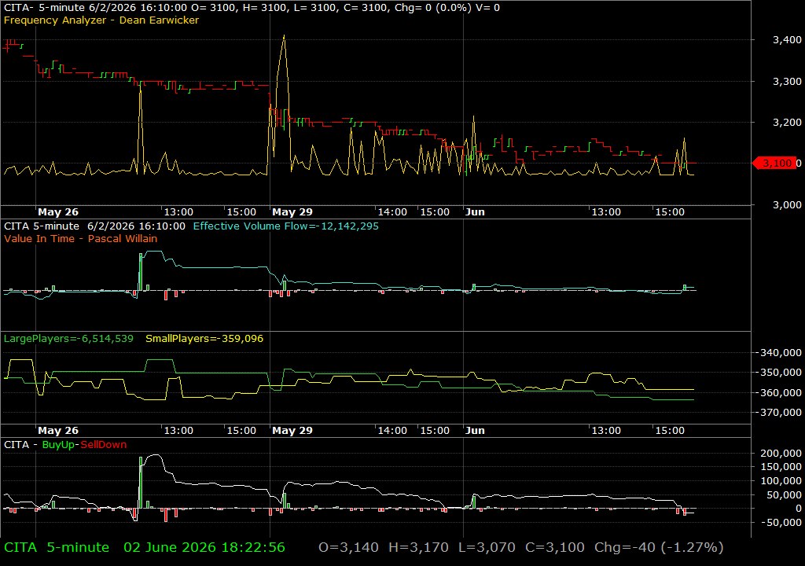Click the red 3,100 price marker
Viewport: 805px width, 566px height.
775,164
